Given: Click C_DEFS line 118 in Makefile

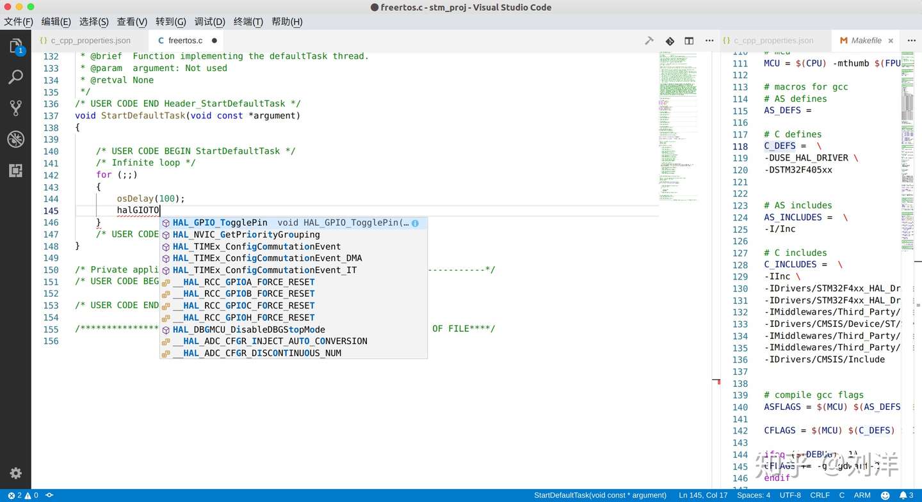Looking at the screenshot, I should (793, 146).
